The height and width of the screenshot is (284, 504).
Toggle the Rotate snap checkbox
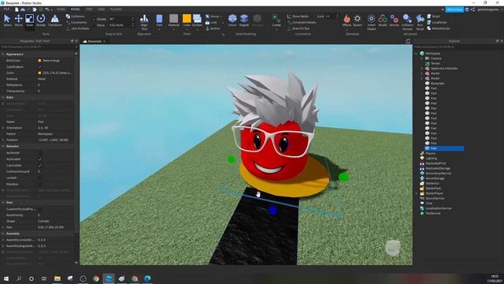click(94, 19)
